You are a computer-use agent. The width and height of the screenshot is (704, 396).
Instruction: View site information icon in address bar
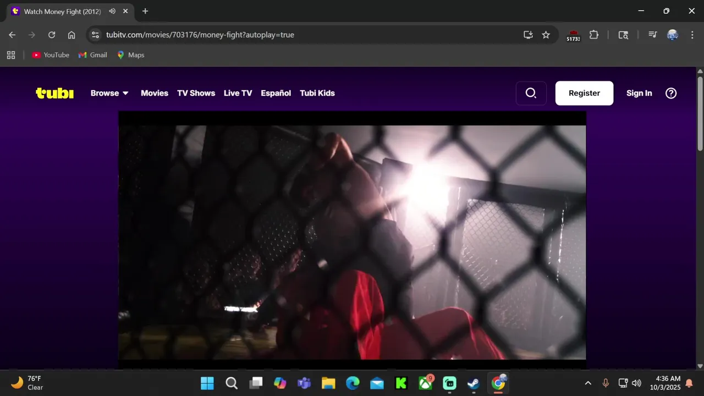[95, 35]
